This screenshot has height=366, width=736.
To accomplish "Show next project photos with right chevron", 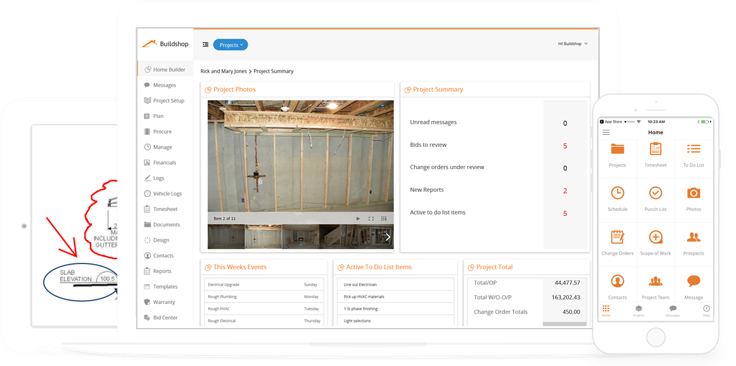I will click(387, 236).
